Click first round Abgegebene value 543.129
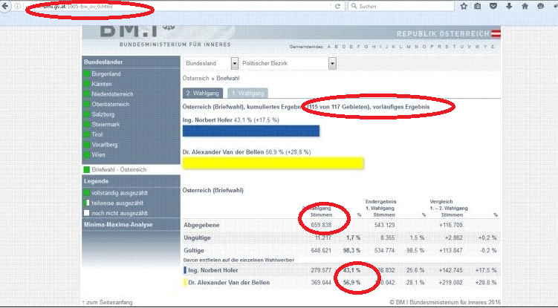Image resolution: width=558 pixels, height=308 pixels. 385,225
